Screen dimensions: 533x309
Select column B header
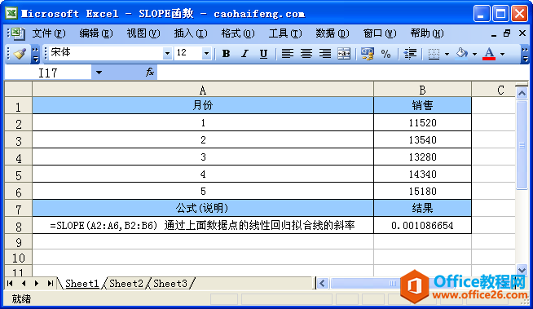[x=422, y=90]
